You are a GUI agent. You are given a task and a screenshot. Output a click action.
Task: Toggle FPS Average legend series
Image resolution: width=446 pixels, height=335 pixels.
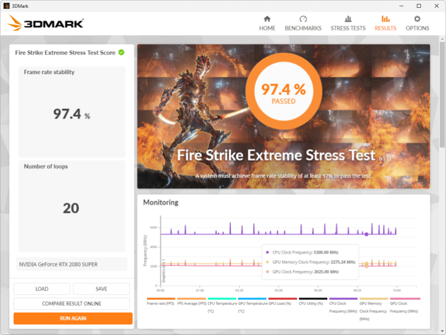click(191, 303)
